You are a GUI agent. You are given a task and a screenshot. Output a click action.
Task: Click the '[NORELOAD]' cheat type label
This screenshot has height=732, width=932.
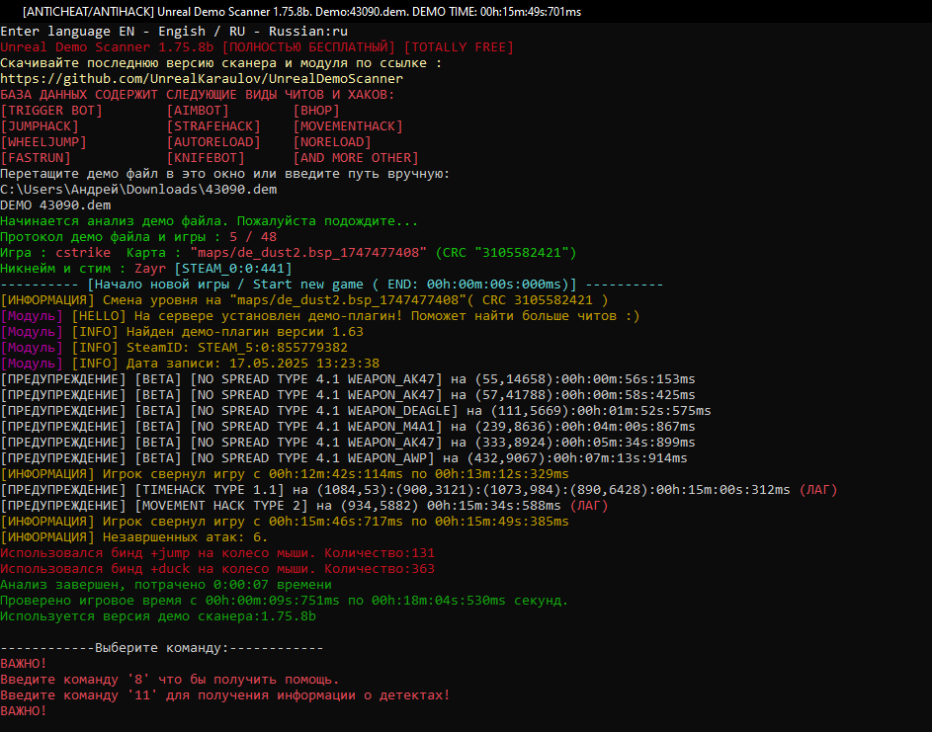(x=332, y=142)
